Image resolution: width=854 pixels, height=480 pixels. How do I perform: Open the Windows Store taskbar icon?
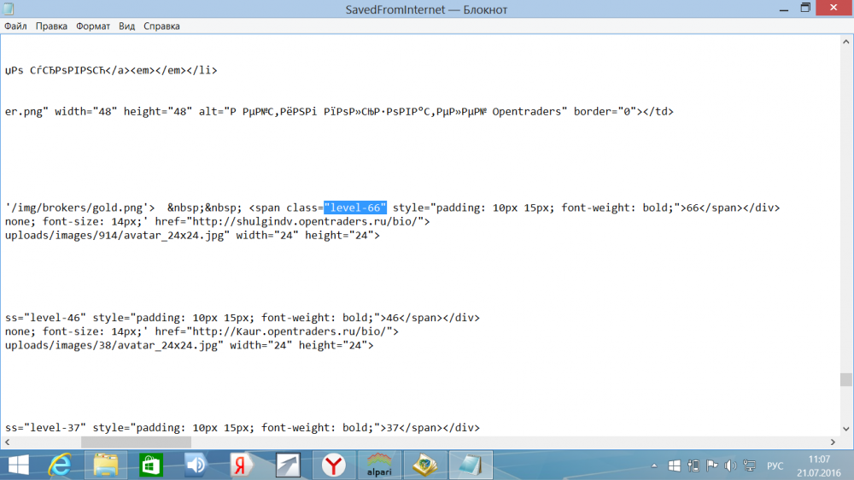151,465
